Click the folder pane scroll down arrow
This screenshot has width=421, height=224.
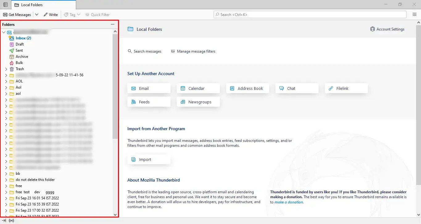[115, 215]
